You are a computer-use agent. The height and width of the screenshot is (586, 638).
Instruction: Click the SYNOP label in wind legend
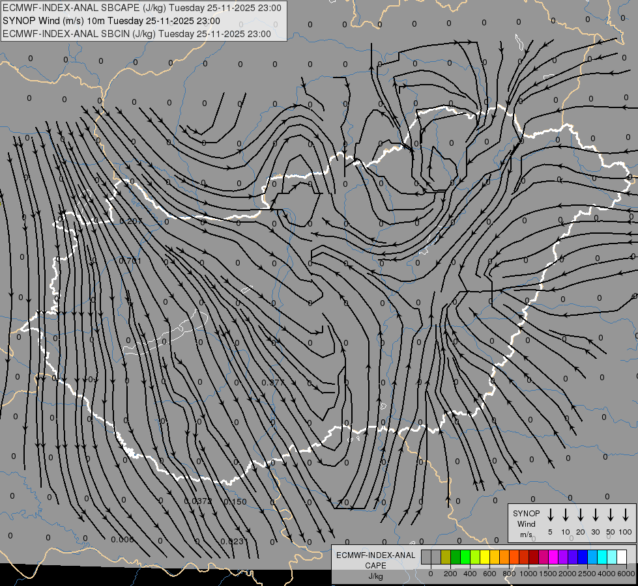[526, 513]
